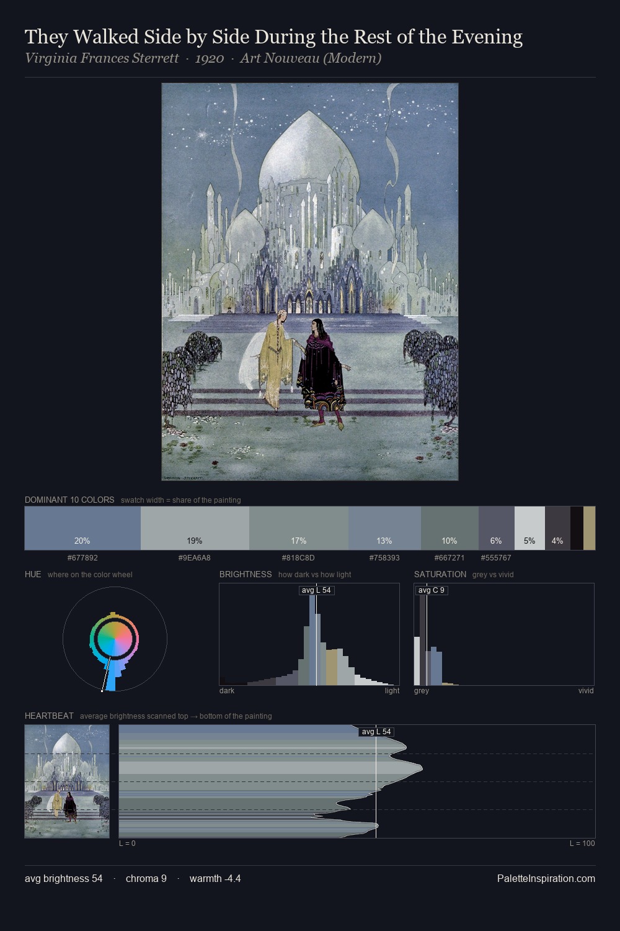Click the DOMINANT 10 COLORS heading

[69, 500]
